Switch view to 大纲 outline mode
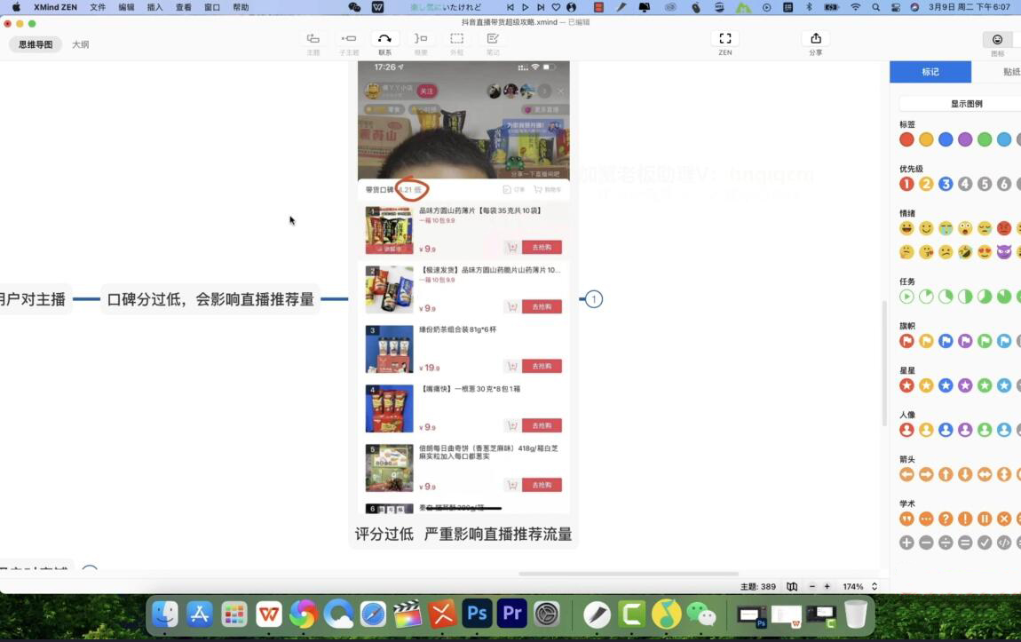This screenshot has height=642, width=1021. pos(81,44)
